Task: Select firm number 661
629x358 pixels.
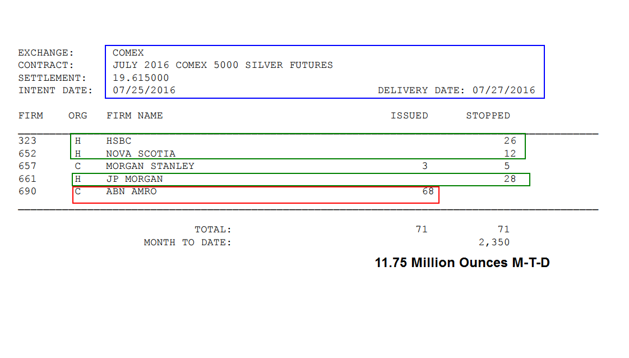Action: coord(27,179)
